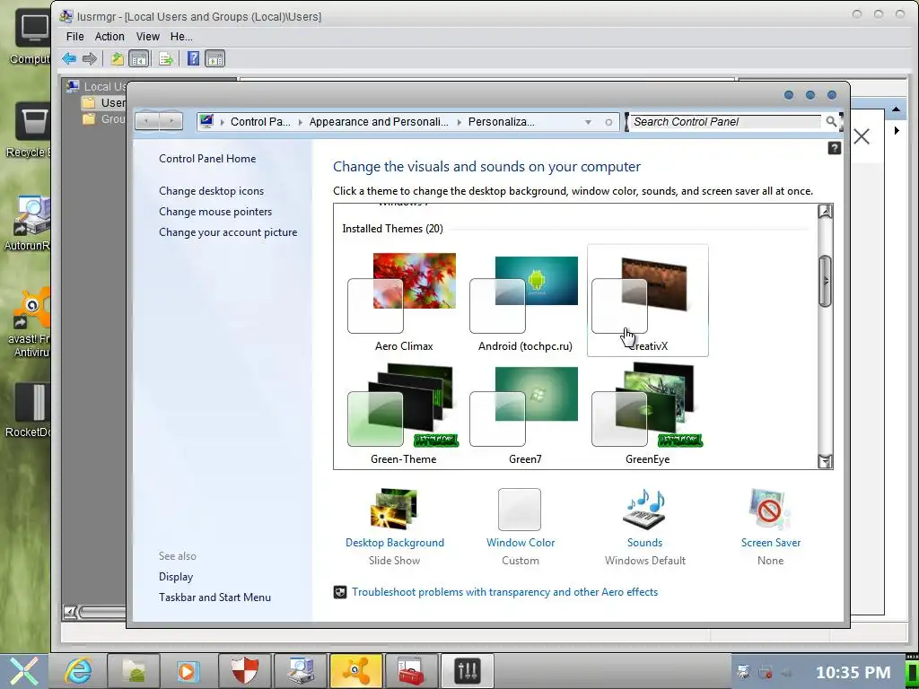This screenshot has height=689, width=919.
Task: Select the GreenEye theme
Action: tap(648, 414)
